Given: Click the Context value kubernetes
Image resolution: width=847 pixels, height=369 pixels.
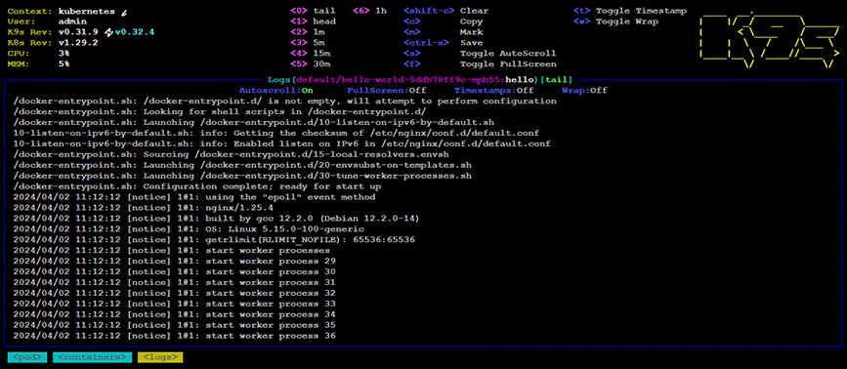Looking at the screenshot, I should (86, 11).
